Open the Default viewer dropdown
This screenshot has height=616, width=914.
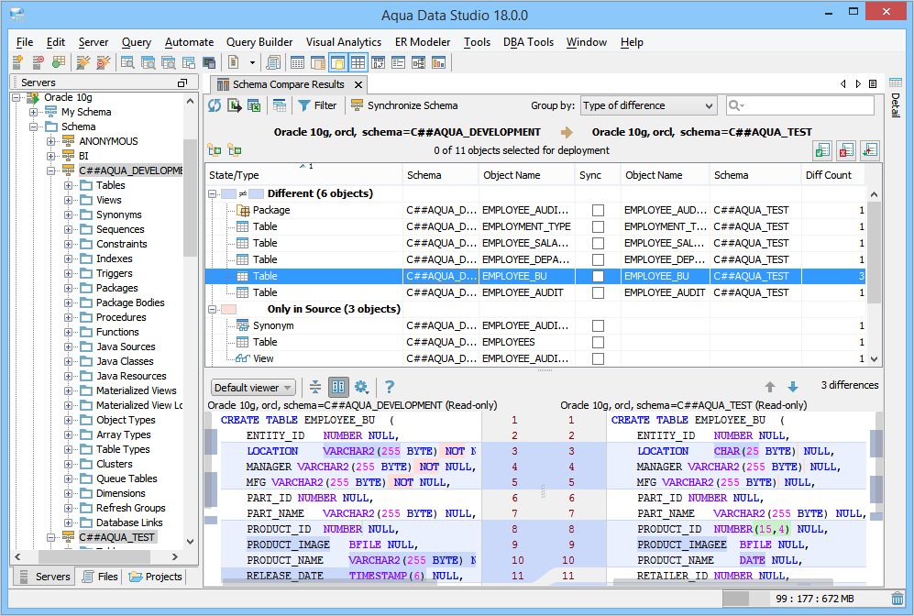click(254, 388)
